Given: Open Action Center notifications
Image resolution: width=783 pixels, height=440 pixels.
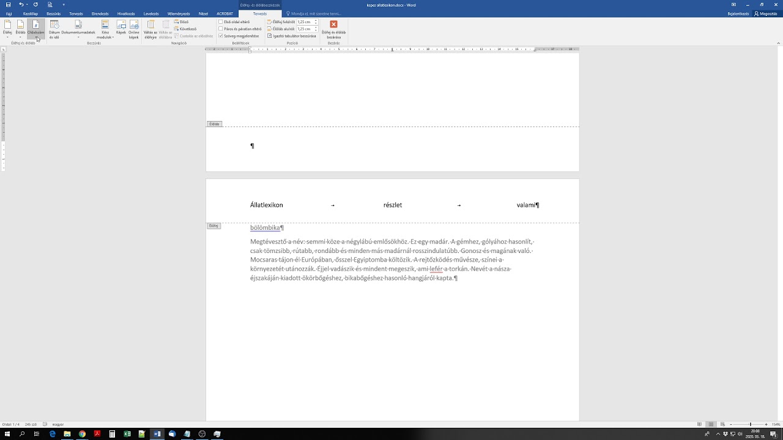Looking at the screenshot, I should point(773,434).
